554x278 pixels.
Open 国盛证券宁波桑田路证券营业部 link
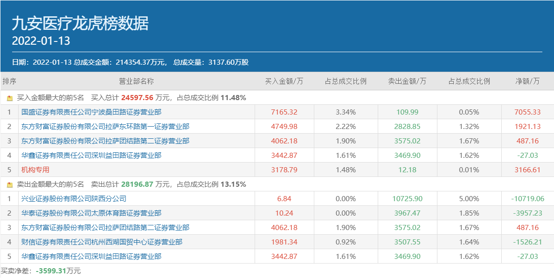[91, 112]
